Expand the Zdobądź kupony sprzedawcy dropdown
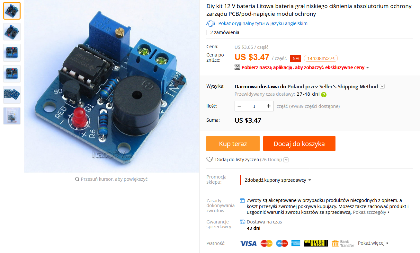420x253 pixels. click(x=276, y=180)
